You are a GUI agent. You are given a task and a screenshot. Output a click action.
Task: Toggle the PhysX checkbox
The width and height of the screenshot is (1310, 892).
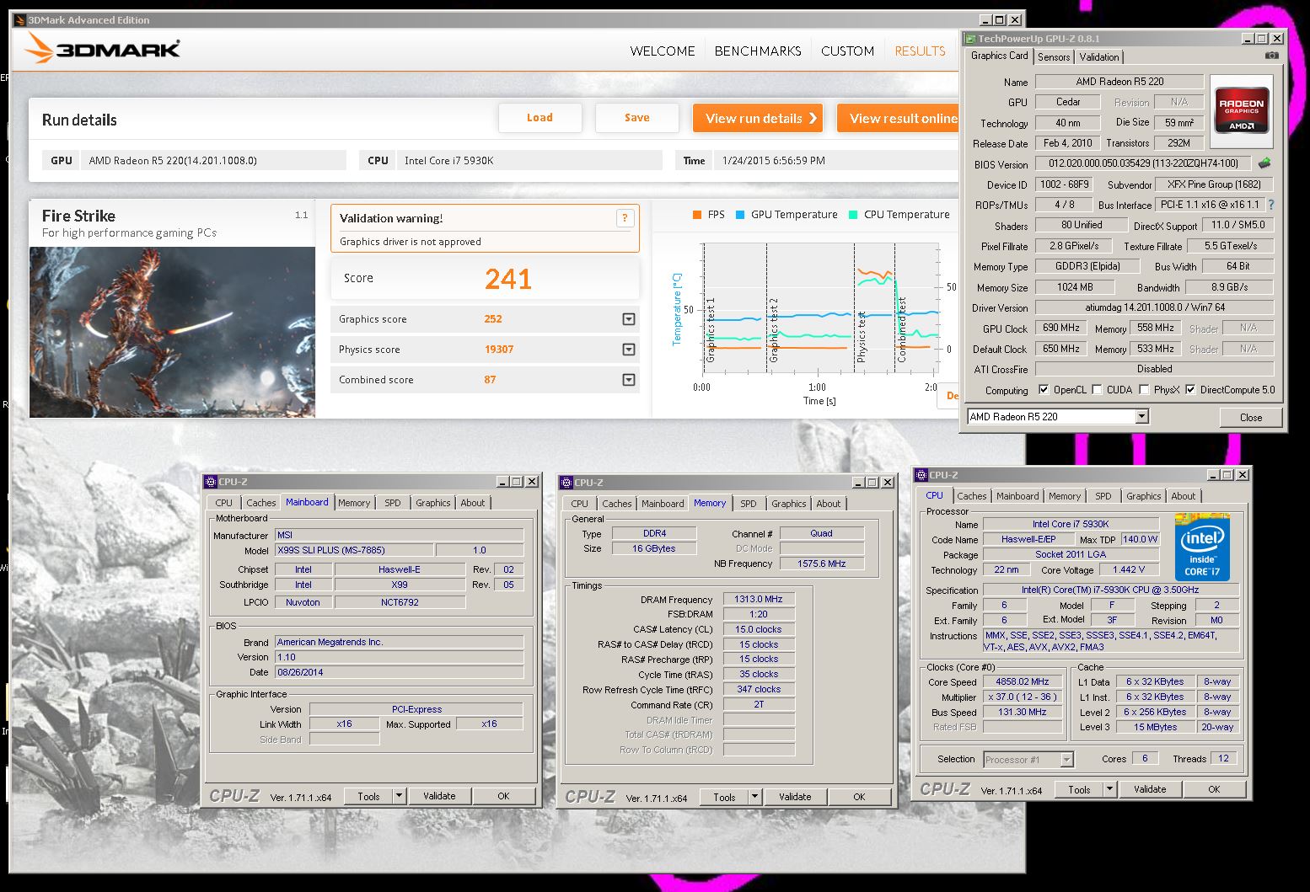click(1144, 390)
